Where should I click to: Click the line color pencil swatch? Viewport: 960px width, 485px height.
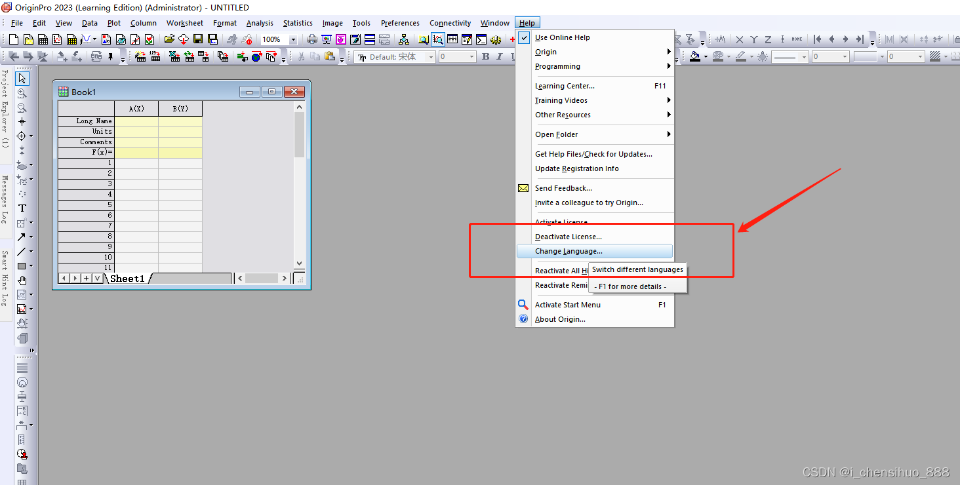point(740,57)
